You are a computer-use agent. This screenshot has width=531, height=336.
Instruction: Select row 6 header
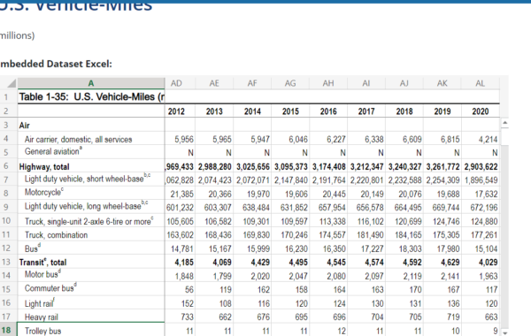pos(6,166)
